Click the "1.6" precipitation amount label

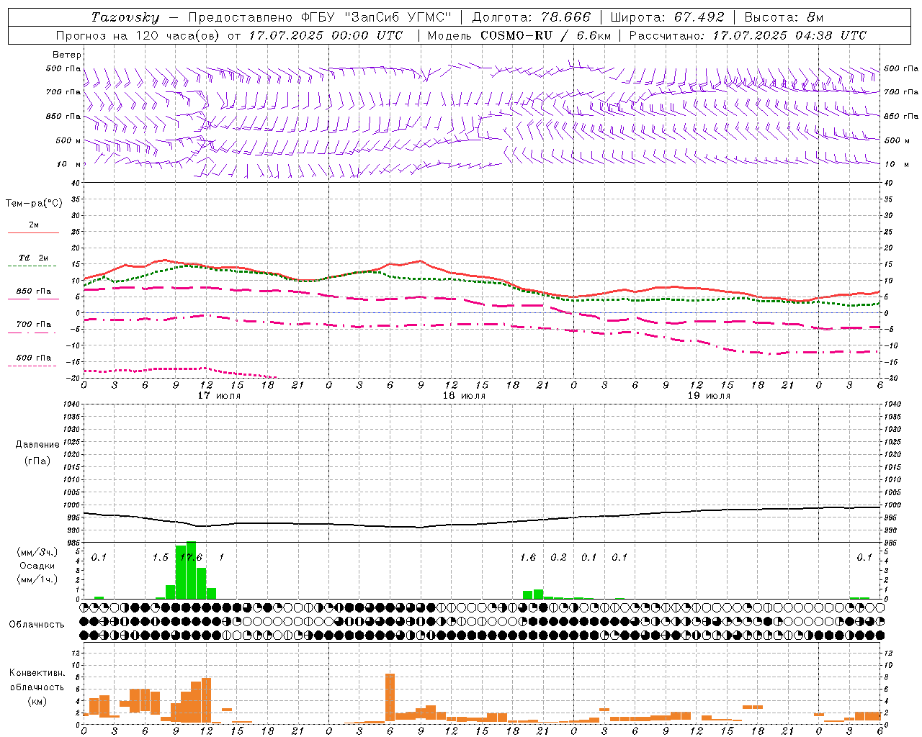coord(528,557)
